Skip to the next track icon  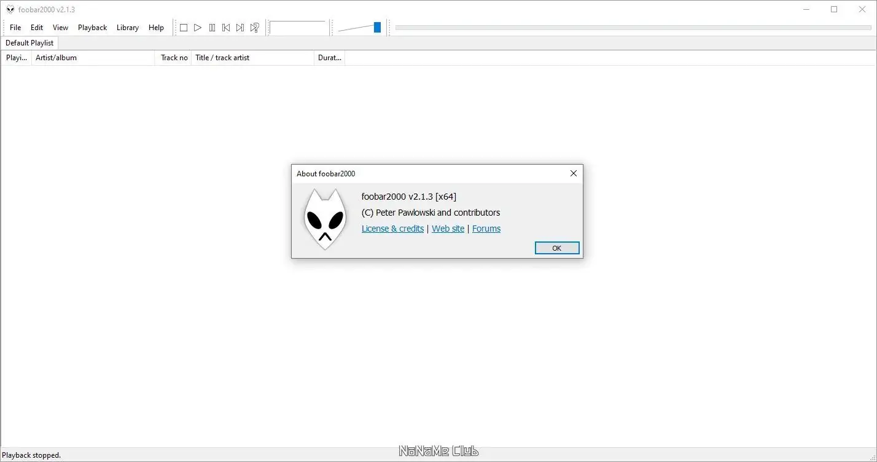(x=240, y=28)
